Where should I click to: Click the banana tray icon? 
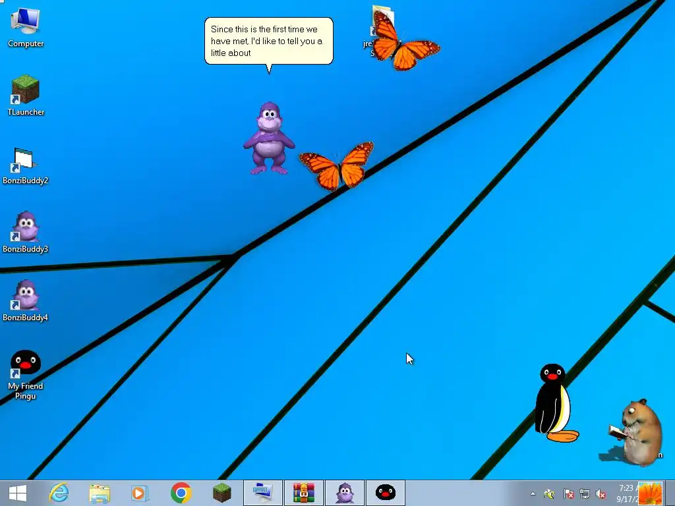click(x=549, y=494)
